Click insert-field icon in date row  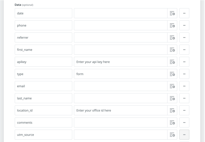click(x=172, y=13)
